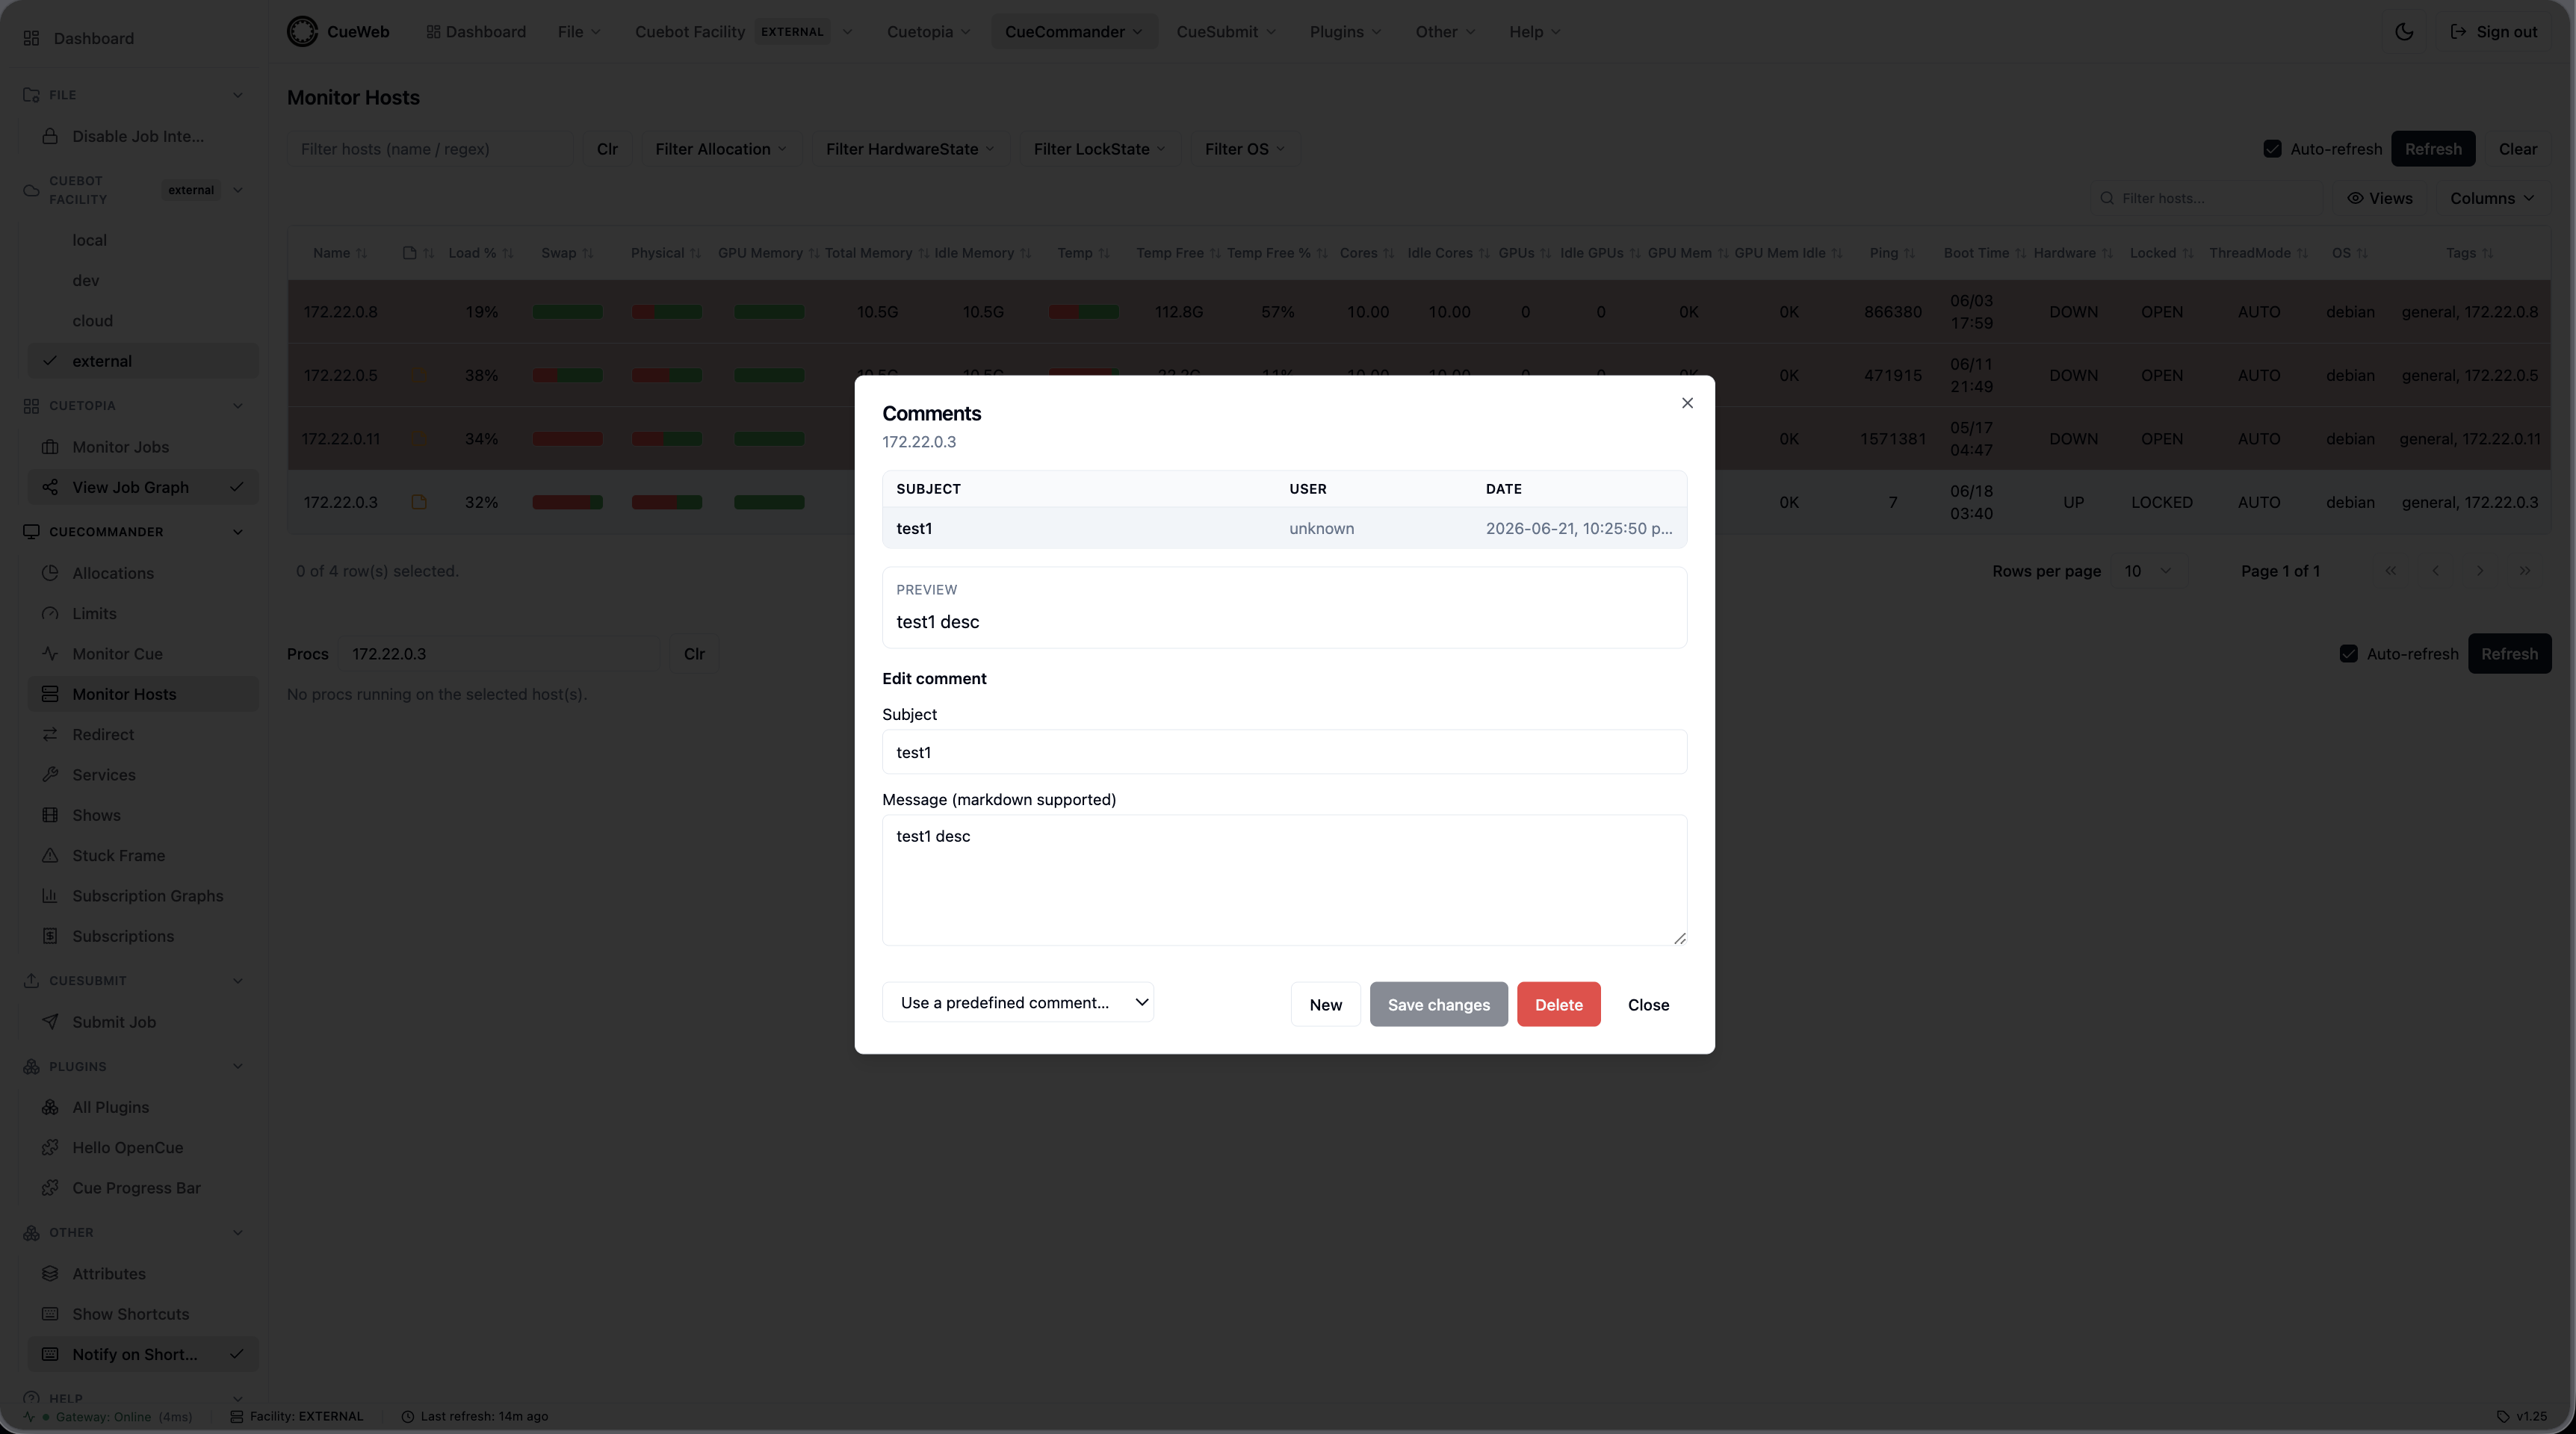This screenshot has width=2576, height=1434.
Task: Open the Help top menu
Action: 1534,31
